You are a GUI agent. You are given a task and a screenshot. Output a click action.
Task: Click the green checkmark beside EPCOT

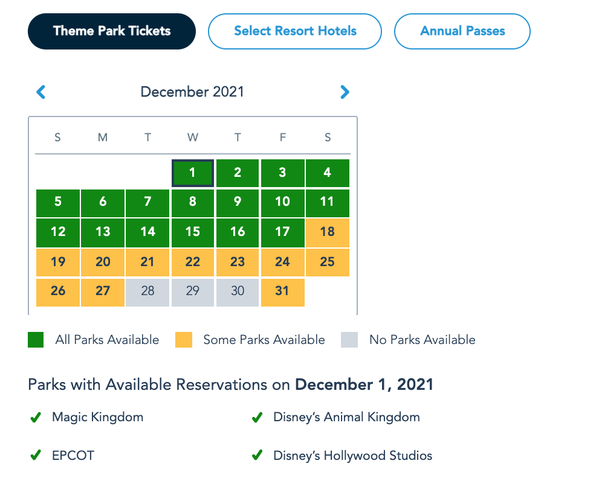36,456
